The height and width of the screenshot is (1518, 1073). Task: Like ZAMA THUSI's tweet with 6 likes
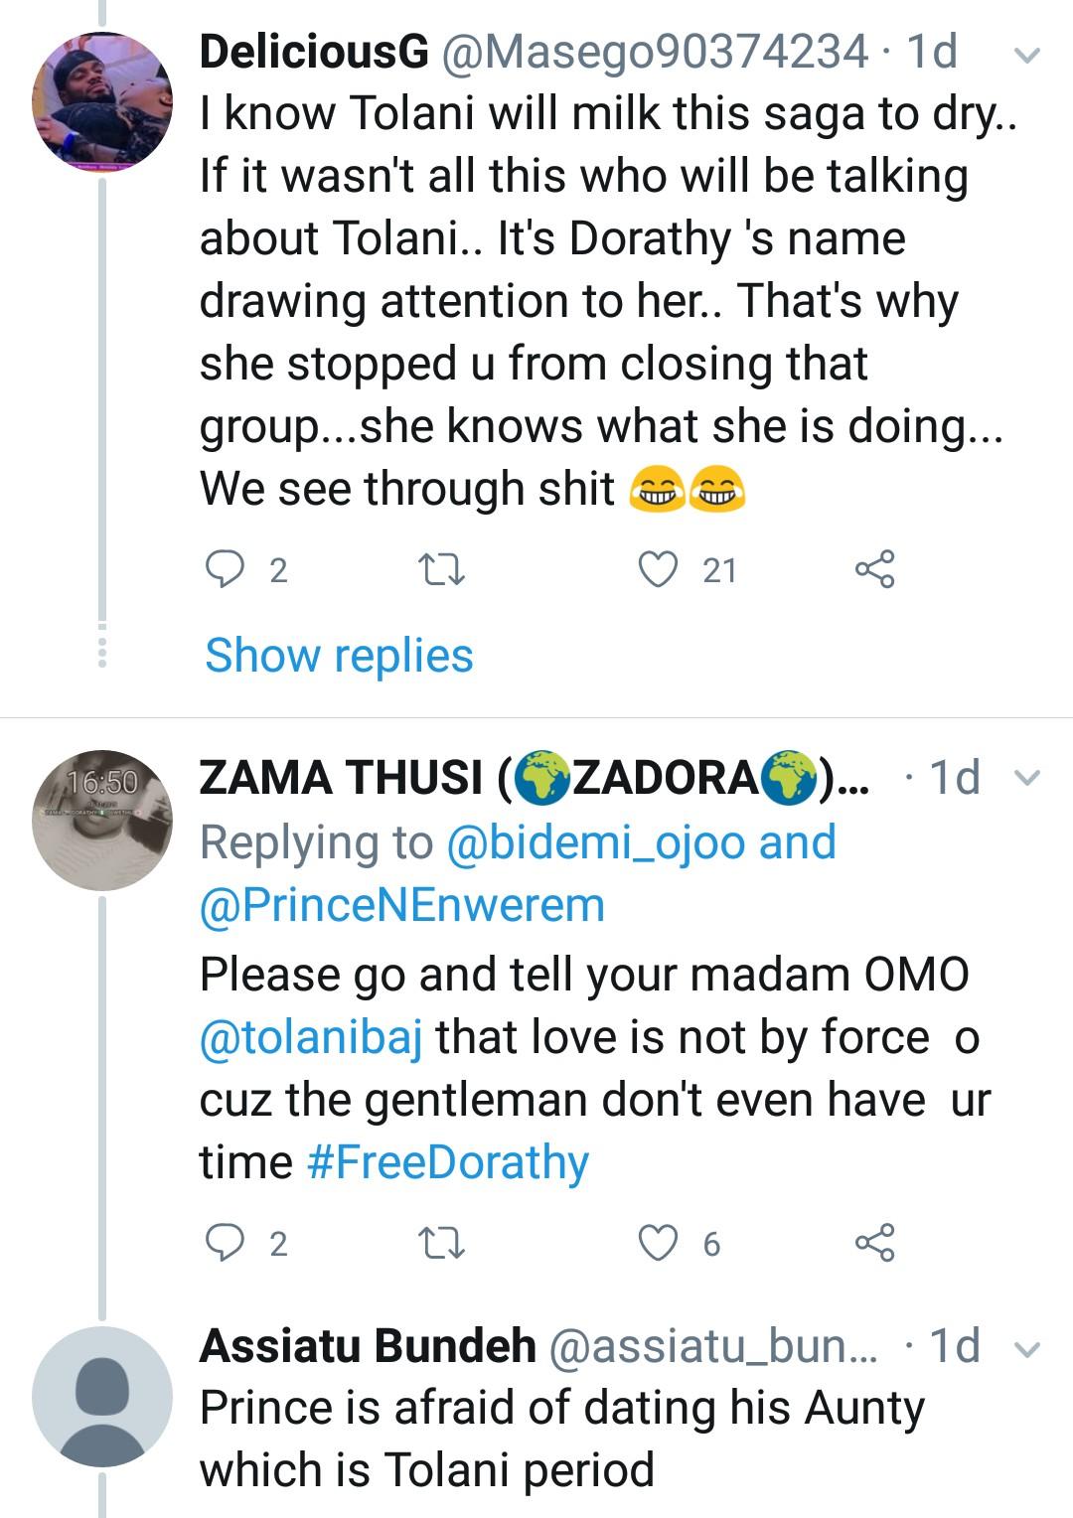[657, 1243]
